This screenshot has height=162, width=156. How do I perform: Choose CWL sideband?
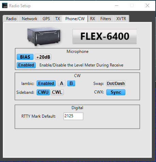(x=57, y=92)
